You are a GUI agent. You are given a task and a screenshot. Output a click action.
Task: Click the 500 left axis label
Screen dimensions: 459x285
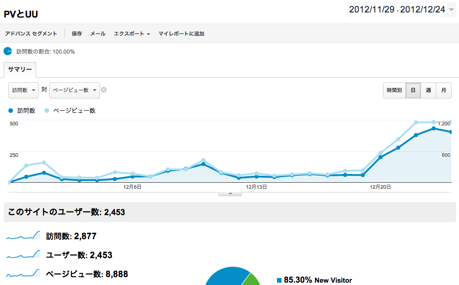(14, 124)
